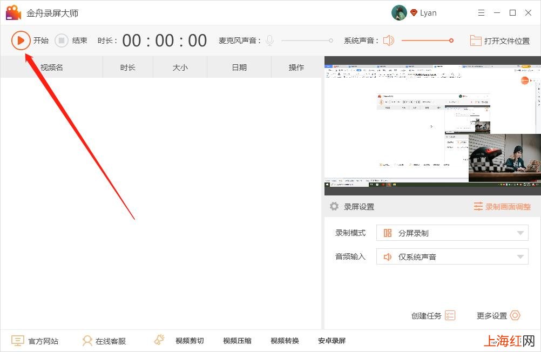Open the 音频输入 dropdown showing 仅系统声音
Viewport: 541px width, 352px height.
452,256
